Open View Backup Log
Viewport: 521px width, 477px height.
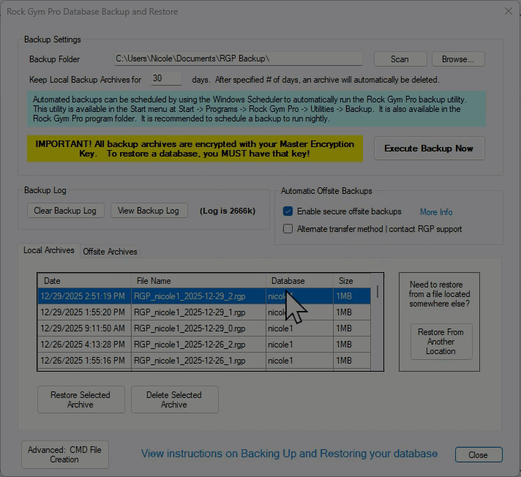click(x=149, y=211)
